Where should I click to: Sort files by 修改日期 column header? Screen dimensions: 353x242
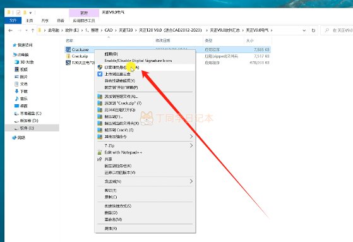click(163, 40)
